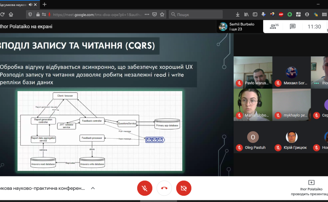This screenshot has width=328, height=202.
Task: Unmute the microphone in the call
Action: click(x=145, y=188)
